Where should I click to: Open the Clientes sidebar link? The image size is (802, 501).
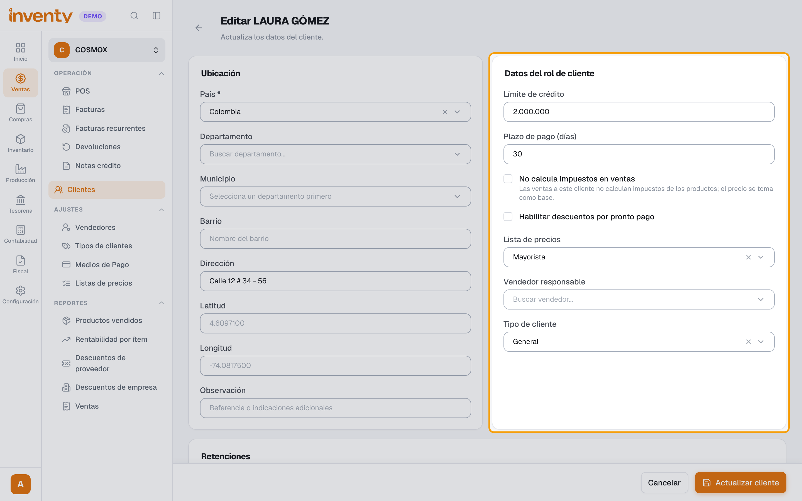(107, 190)
